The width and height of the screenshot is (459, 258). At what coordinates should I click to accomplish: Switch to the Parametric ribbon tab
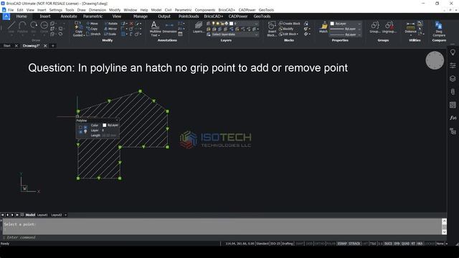(93, 16)
